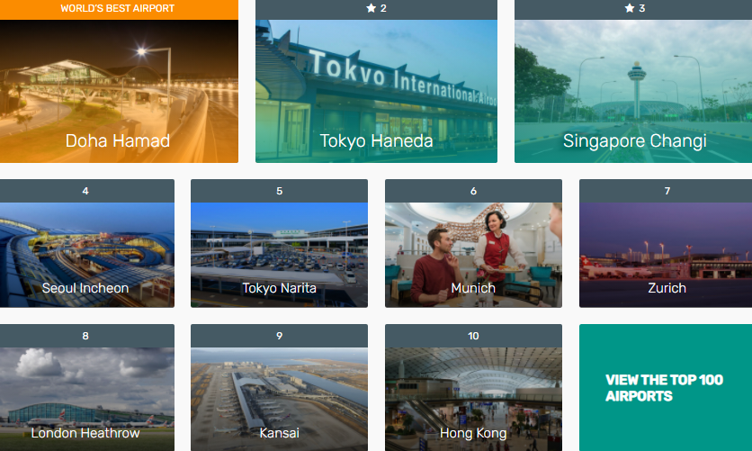Open the Zurich airport photo
Screen dimensions: 752x451
pyautogui.click(x=666, y=255)
